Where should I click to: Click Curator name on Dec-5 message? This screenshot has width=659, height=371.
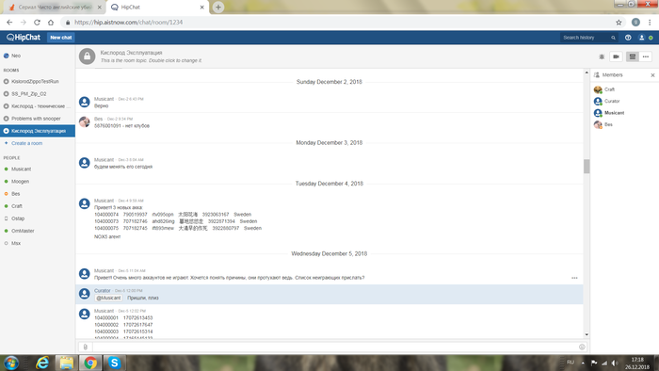[102, 290]
